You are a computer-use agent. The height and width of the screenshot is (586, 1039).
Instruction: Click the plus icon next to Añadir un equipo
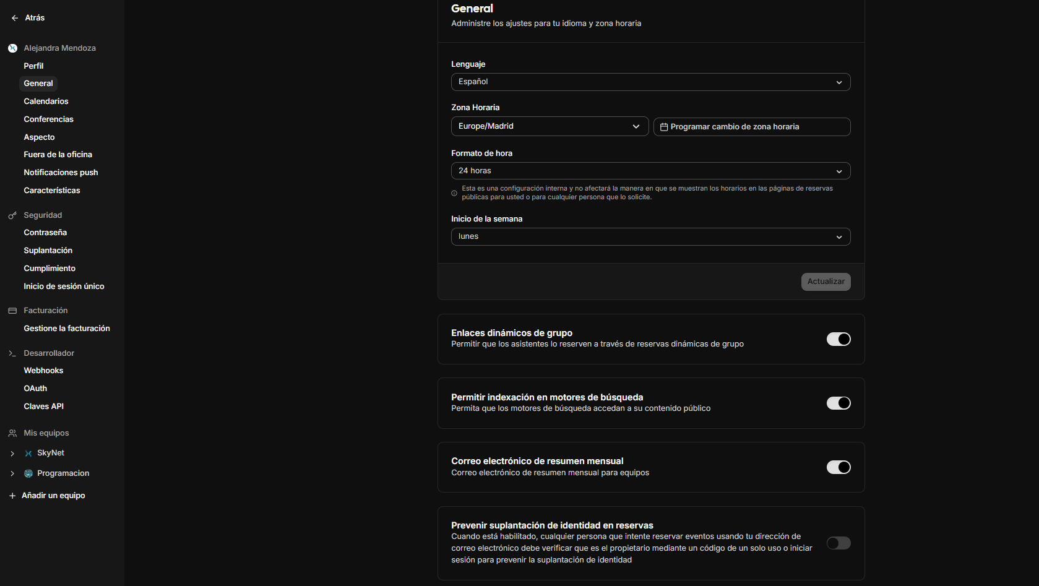11,495
